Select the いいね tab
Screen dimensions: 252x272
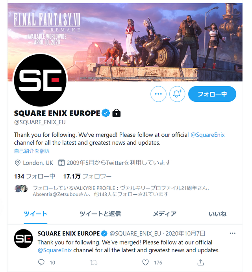pyautogui.click(x=217, y=214)
